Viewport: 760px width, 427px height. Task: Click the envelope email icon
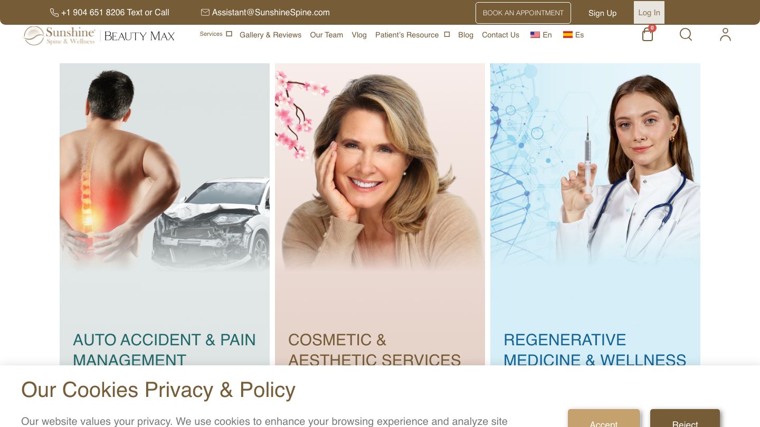coord(205,12)
